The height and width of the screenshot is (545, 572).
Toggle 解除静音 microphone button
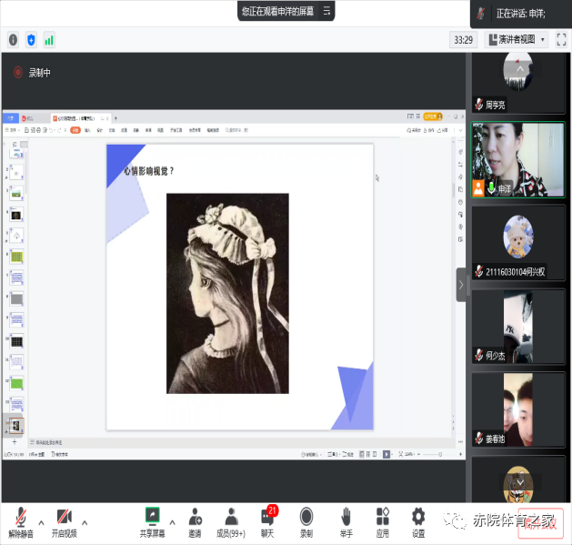[20, 520]
